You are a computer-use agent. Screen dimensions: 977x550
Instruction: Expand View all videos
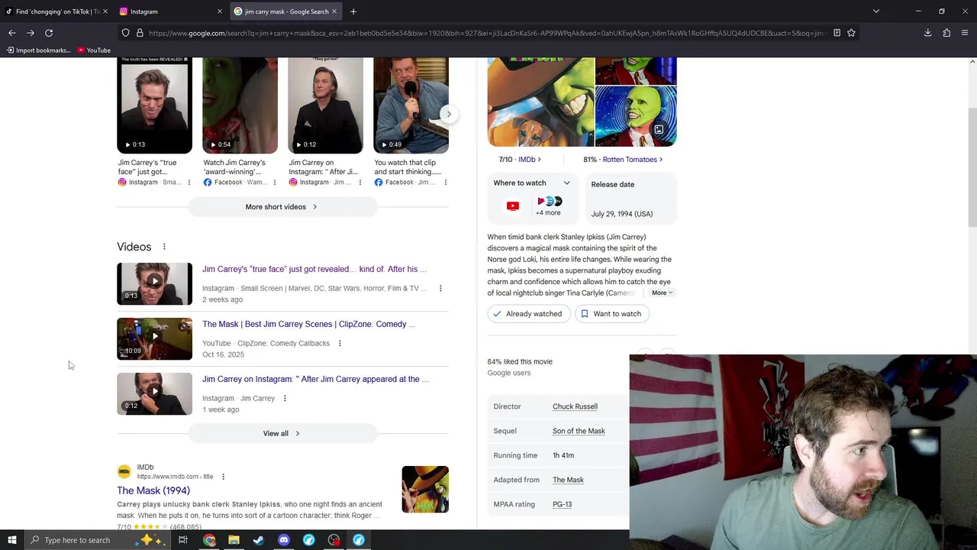(x=282, y=433)
